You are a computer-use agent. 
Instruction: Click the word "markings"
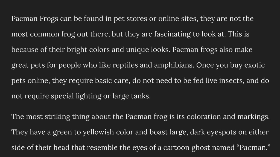click(253, 117)
